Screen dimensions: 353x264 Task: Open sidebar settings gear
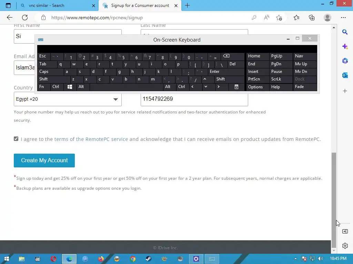(345, 246)
